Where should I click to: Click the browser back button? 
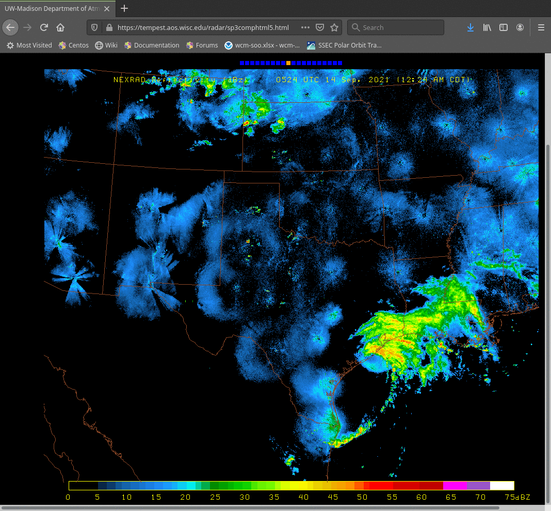[10, 27]
